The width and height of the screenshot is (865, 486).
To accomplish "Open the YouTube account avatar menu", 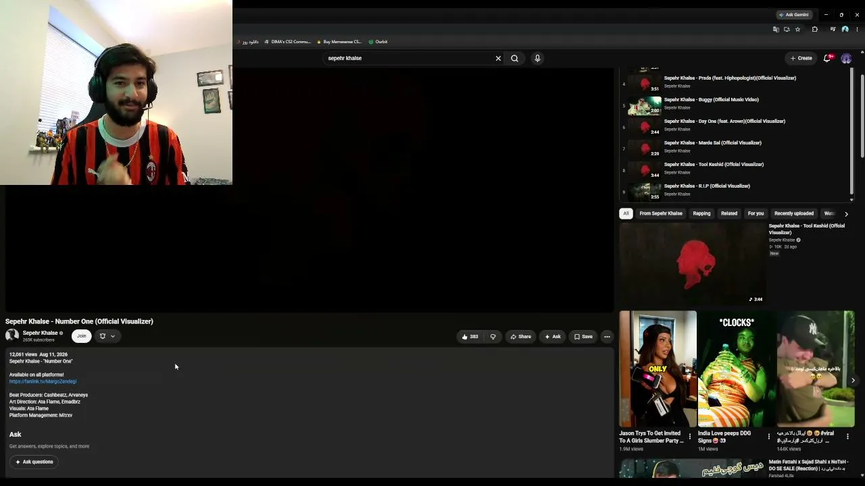I will pyautogui.click(x=846, y=58).
